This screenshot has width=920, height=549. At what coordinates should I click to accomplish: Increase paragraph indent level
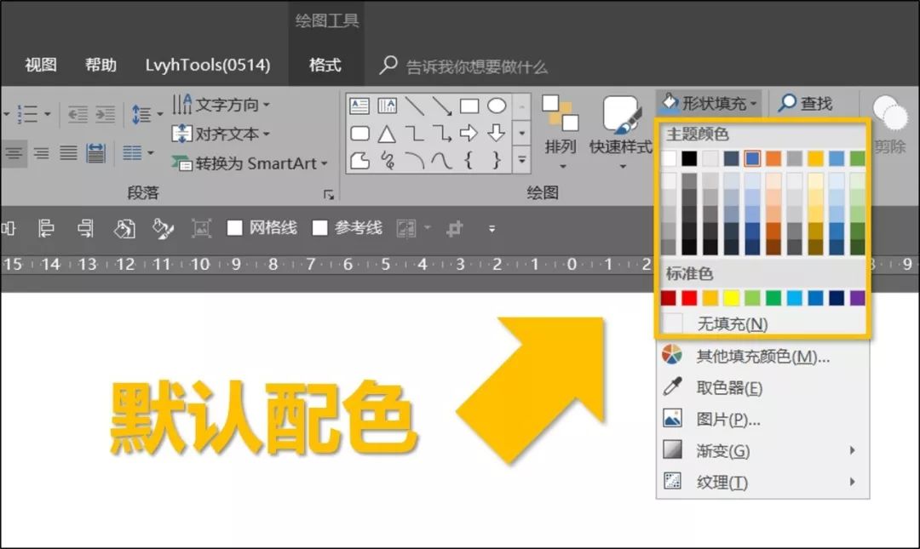pos(106,114)
